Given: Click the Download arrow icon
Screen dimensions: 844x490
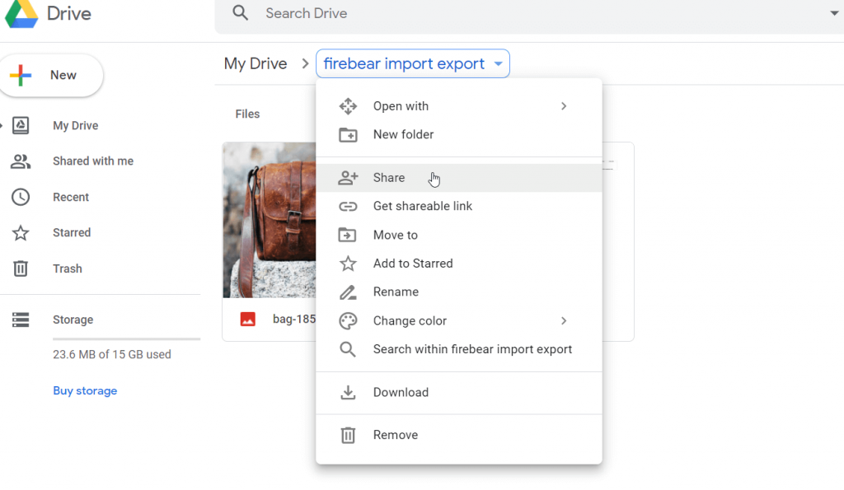Looking at the screenshot, I should [348, 392].
